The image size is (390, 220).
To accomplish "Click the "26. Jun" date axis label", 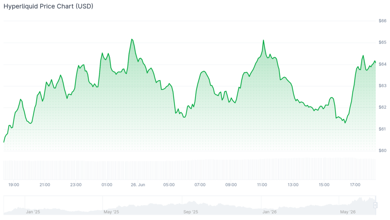I will tap(138, 185).
